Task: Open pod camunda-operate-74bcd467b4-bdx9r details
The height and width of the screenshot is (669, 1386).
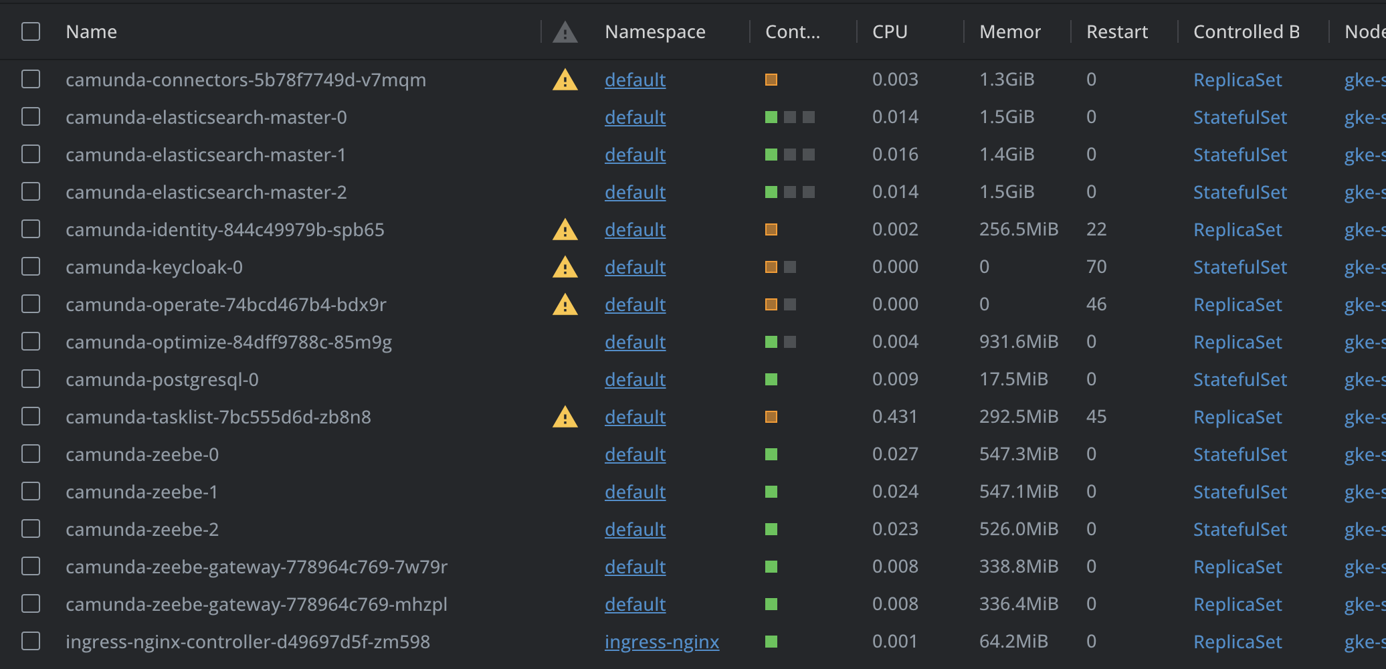Action: [x=226, y=304]
